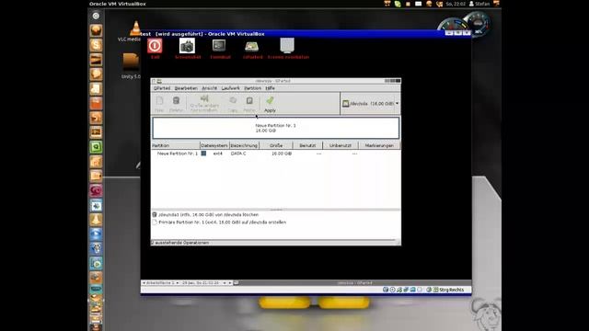Click the red Exit desktop icon
The image size is (589, 331).
point(155,49)
